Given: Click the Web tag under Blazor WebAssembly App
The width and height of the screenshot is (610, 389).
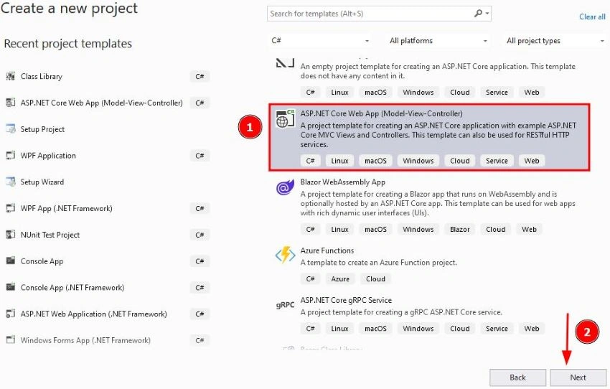Looking at the screenshot, I should (x=529, y=229).
